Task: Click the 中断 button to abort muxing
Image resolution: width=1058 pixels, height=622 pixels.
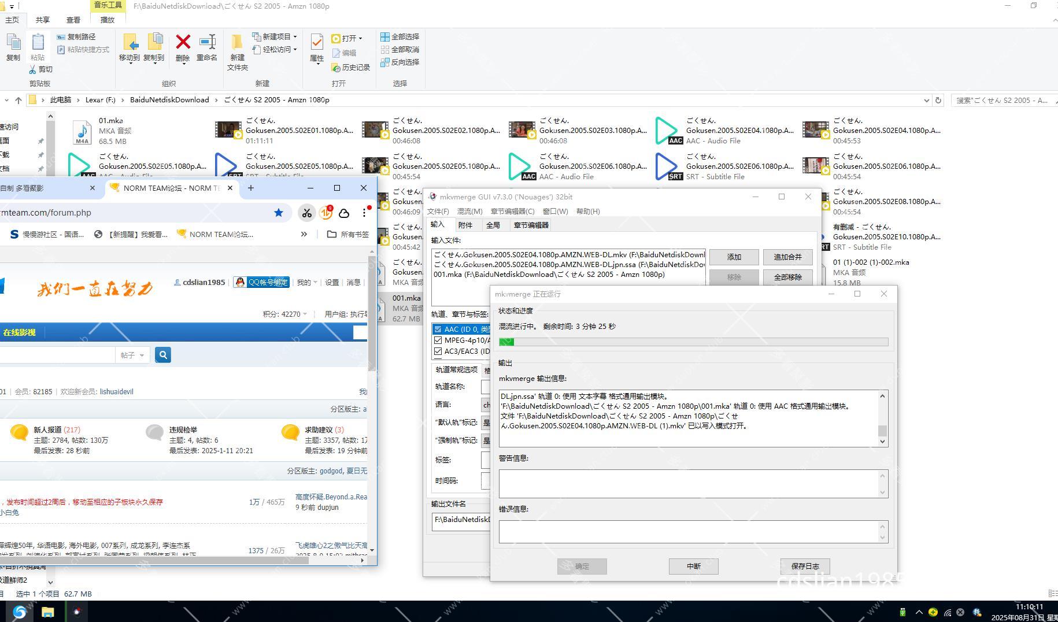Action: (693, 567)
